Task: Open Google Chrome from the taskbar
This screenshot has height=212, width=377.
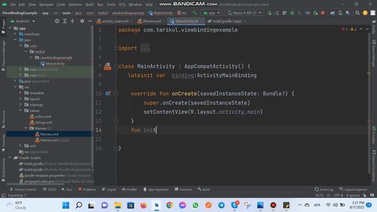Action: (x=170, y=206)
